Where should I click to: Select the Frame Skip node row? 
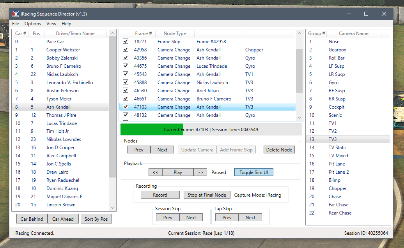(208, 41)
